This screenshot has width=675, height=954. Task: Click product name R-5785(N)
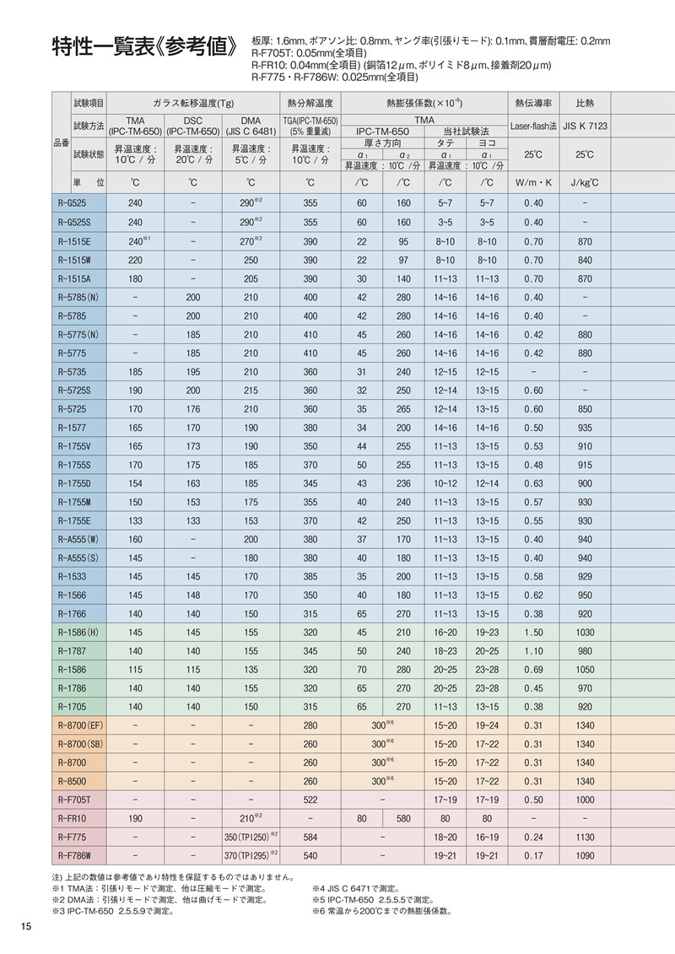78,297
